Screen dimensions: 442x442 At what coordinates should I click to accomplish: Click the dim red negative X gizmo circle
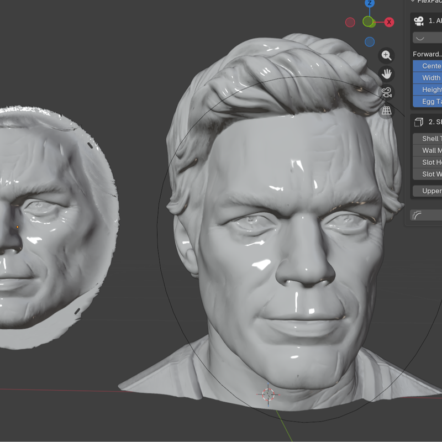click(x=350, y=22)
